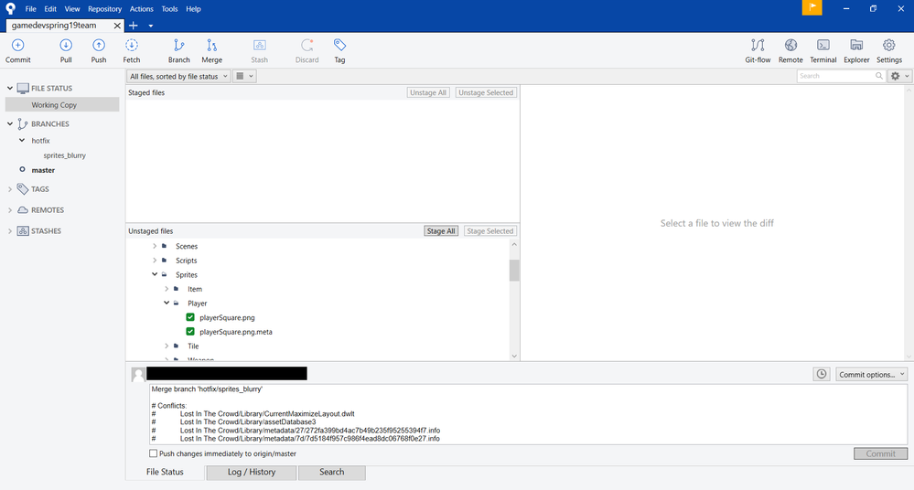Viewport: 914px width, 490px height.
Task: Click the orange notification flag icon
Action: coord(812,7)
